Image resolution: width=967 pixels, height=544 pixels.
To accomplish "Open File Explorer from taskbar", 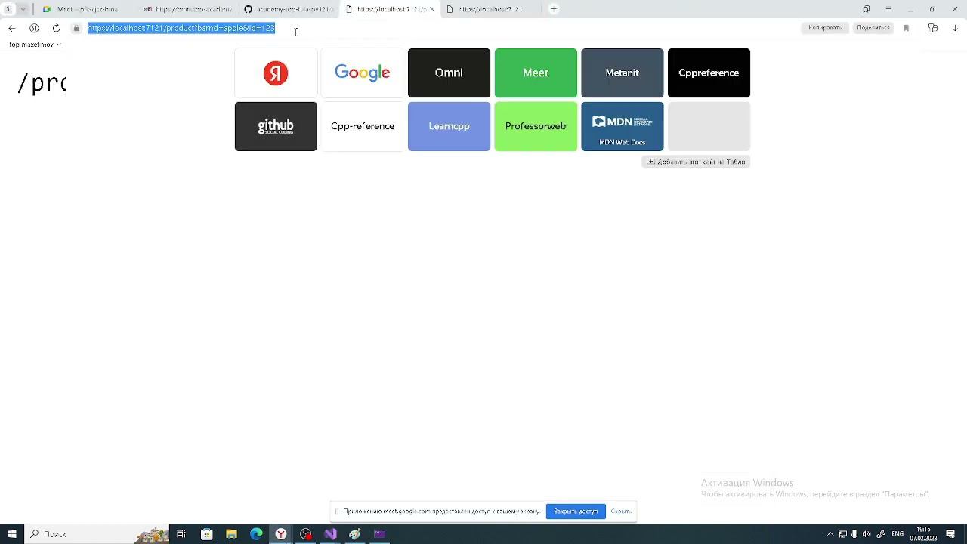I will (231, 534).
